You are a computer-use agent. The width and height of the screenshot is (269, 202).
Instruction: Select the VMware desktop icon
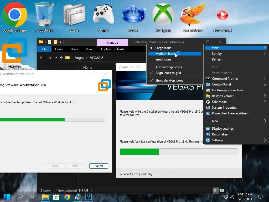pyautogui.click(x=15, y=53)
